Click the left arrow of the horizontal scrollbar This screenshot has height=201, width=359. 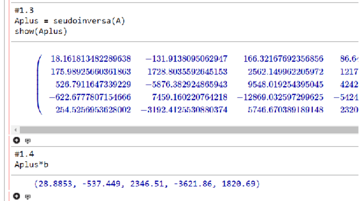click(x=17, y=130)
